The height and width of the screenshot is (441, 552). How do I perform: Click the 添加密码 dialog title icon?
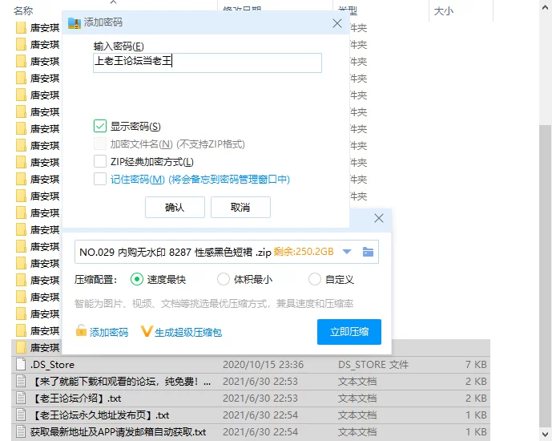click(x=75, y=22)
